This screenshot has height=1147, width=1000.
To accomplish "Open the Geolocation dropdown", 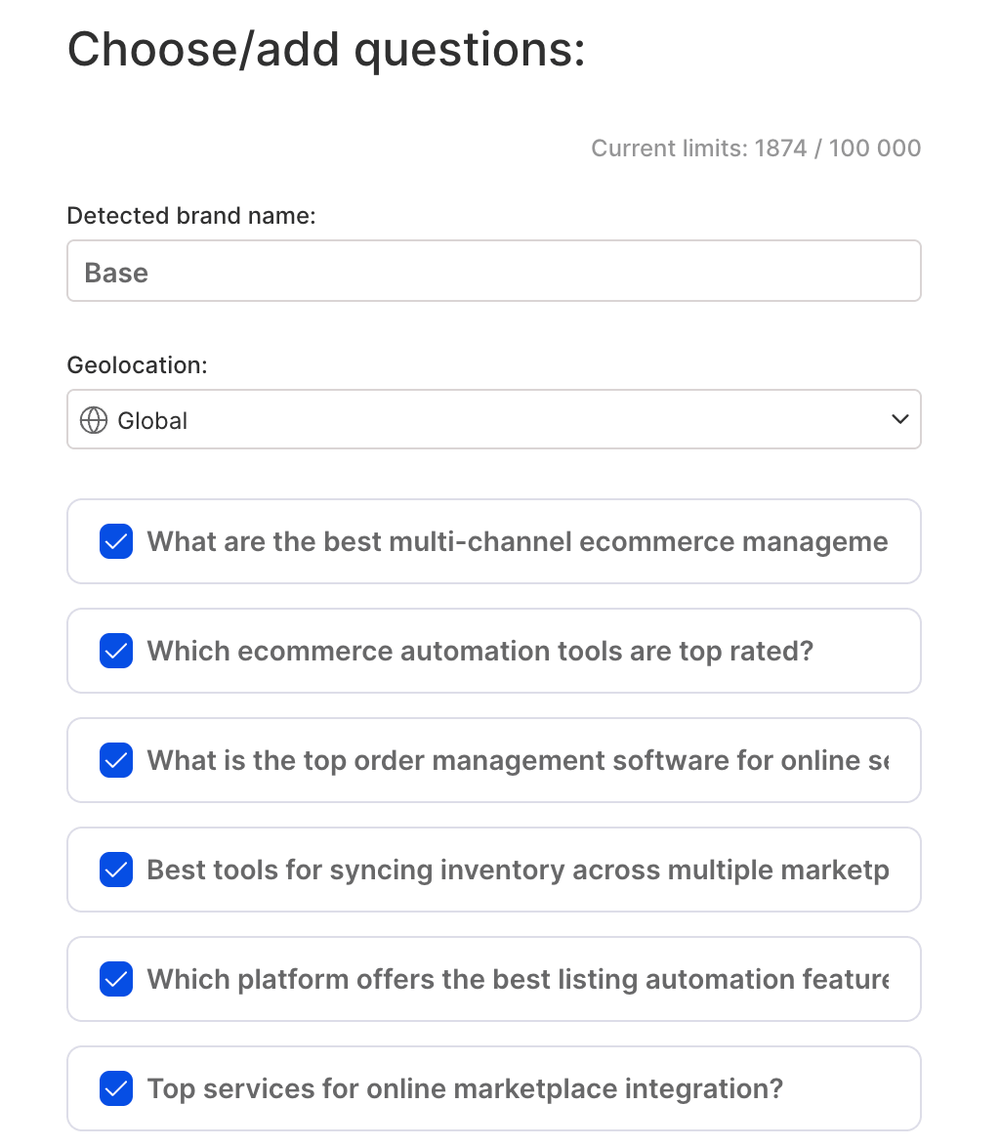I will click(493, 419).
